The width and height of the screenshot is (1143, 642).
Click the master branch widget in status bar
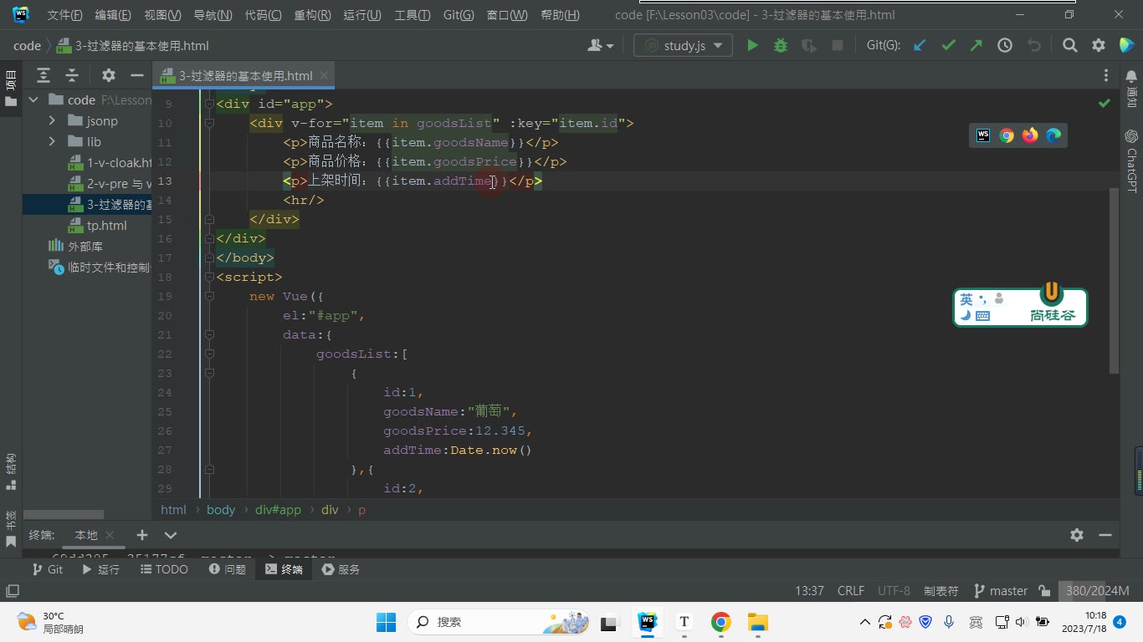pyautogui.click(x=1001, y=591)
